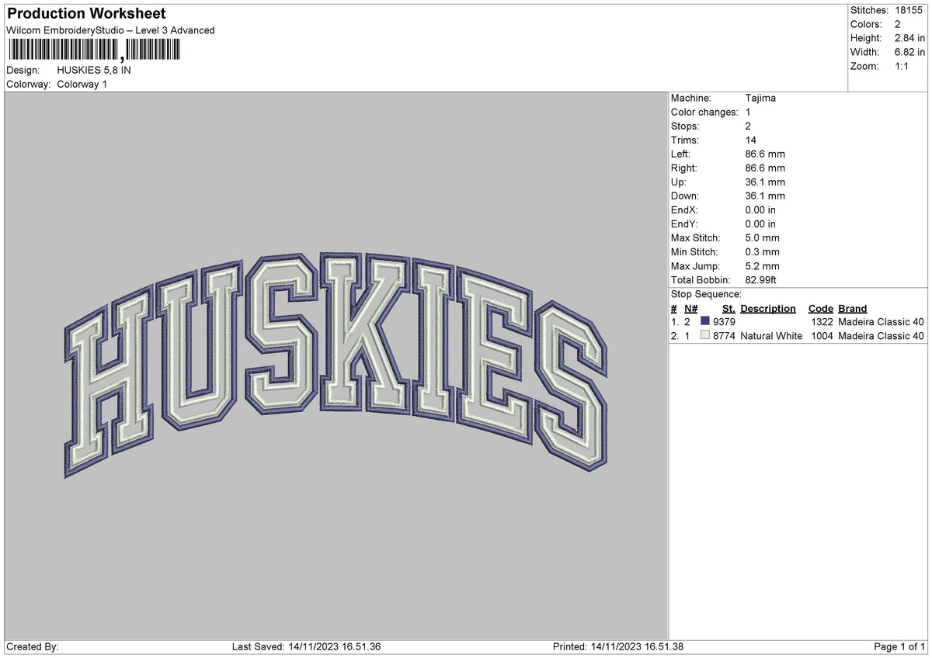Image resolution: width=932 pixels, height=658 pixels.
Task: Click the Colors value 2
Action: [898, 24]
